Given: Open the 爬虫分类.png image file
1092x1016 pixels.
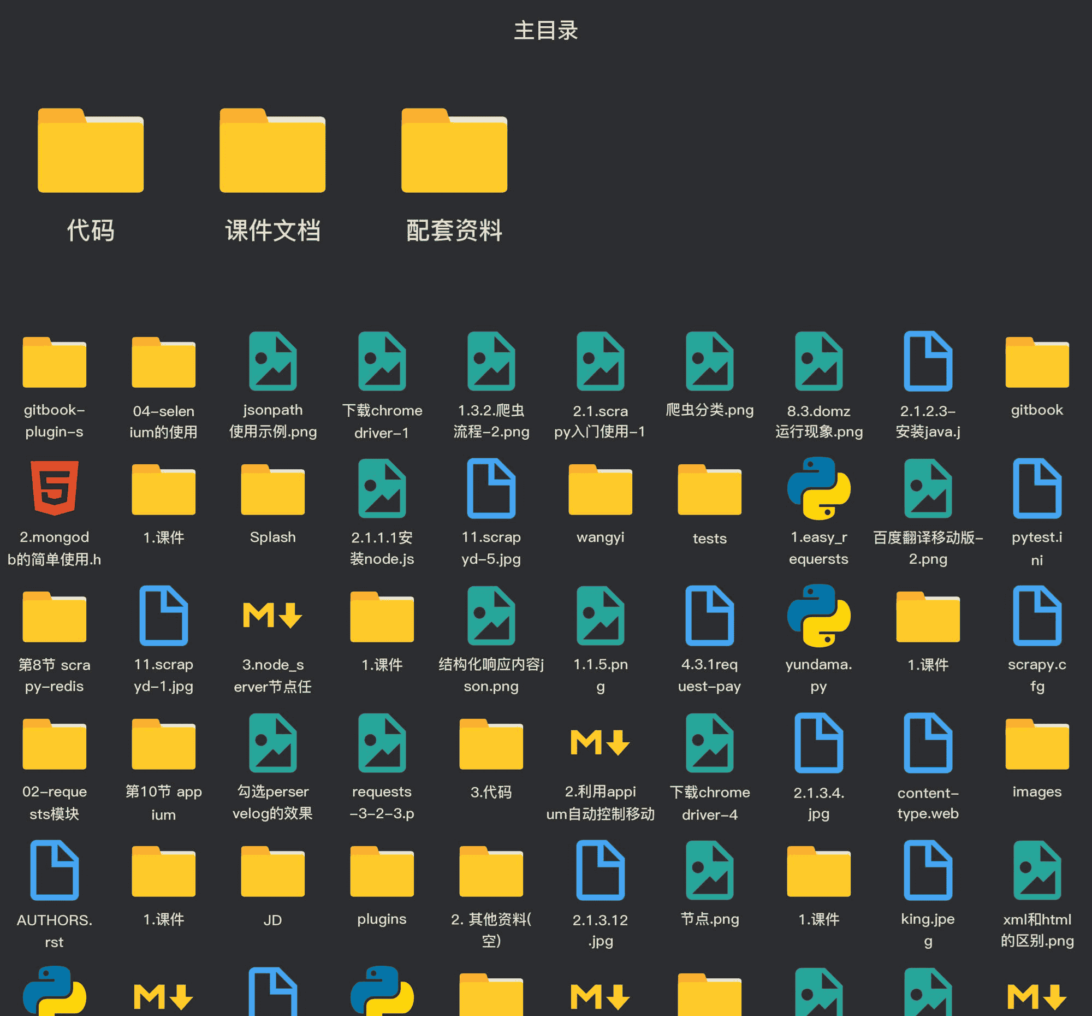Looking at the screenshot, I should (709, 362).
